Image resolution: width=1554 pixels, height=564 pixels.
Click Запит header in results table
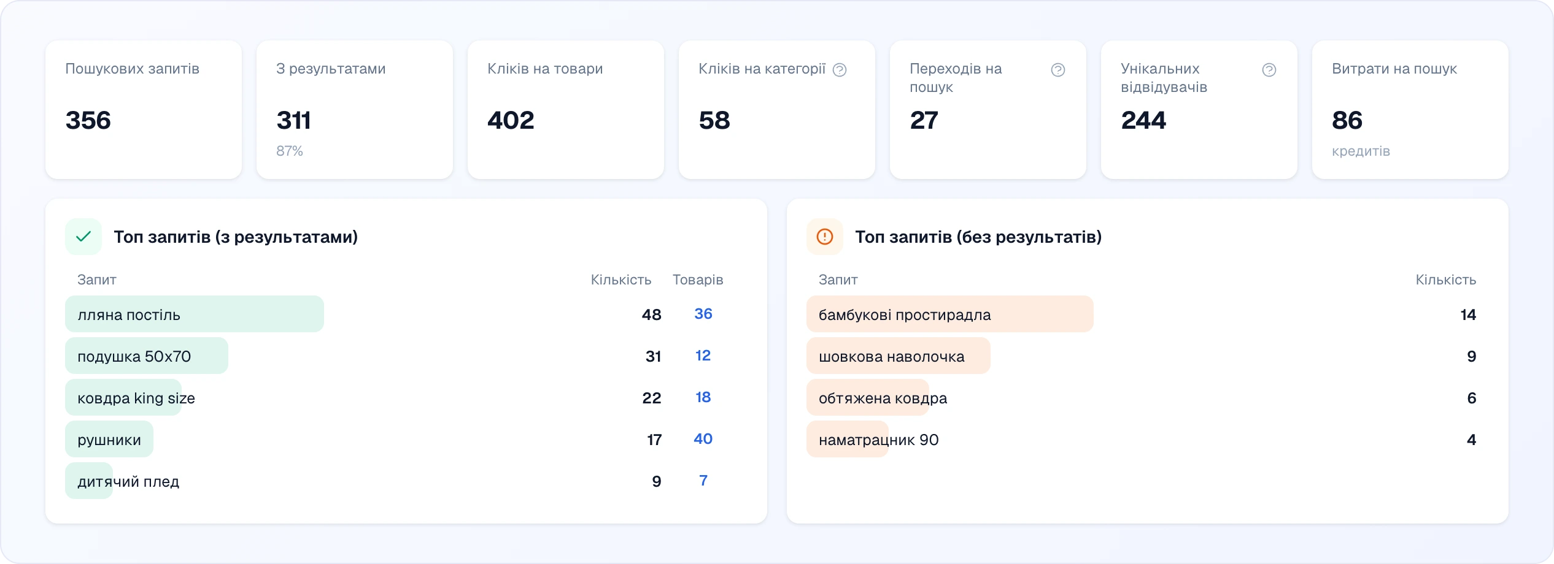click(97, 280)
